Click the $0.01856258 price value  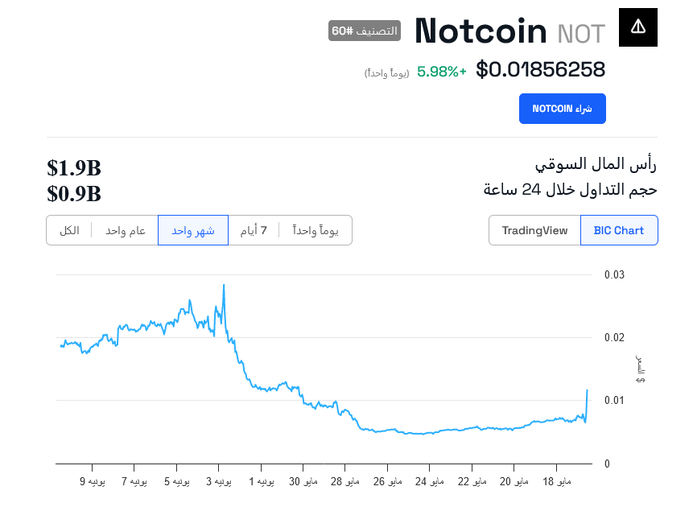point(540,70)
